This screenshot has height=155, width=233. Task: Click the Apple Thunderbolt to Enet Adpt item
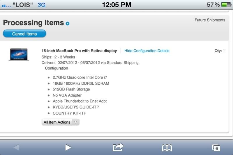pyautogui.click(x=80, y=101)
